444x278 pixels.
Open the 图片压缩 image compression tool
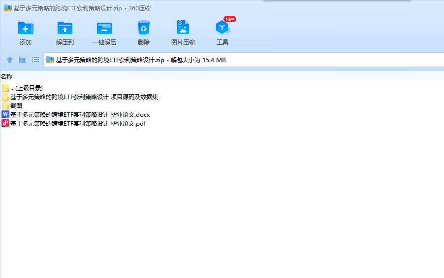[183, 28]
